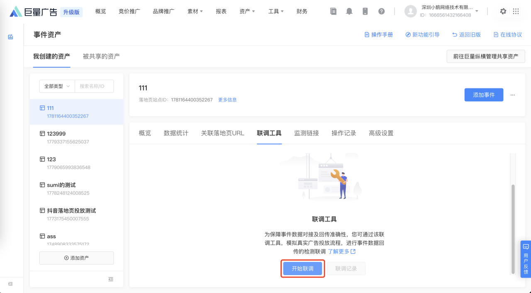Switch to 被共享的资产 tab
Screen dimensions: 531x293
tap(101, 56)
